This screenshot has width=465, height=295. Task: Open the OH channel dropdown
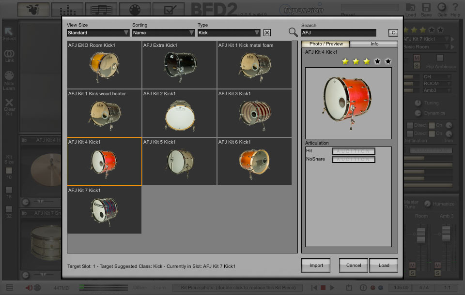pos(437,77)
